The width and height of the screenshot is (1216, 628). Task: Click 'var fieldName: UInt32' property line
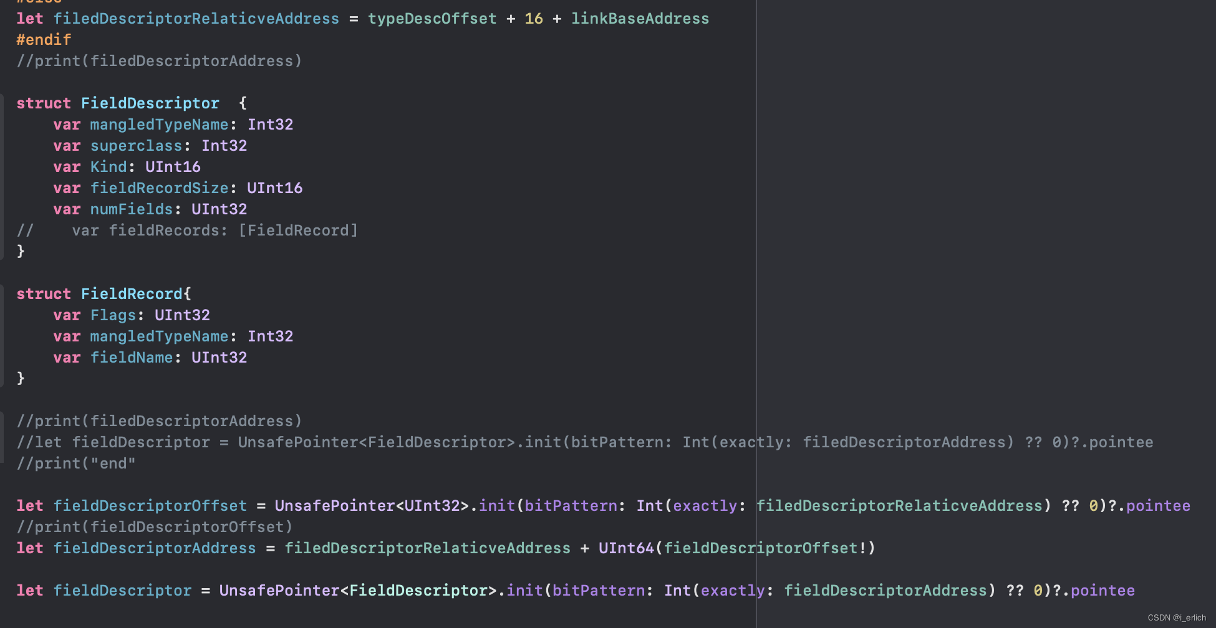pyautogui.click(x=150, y=358)
